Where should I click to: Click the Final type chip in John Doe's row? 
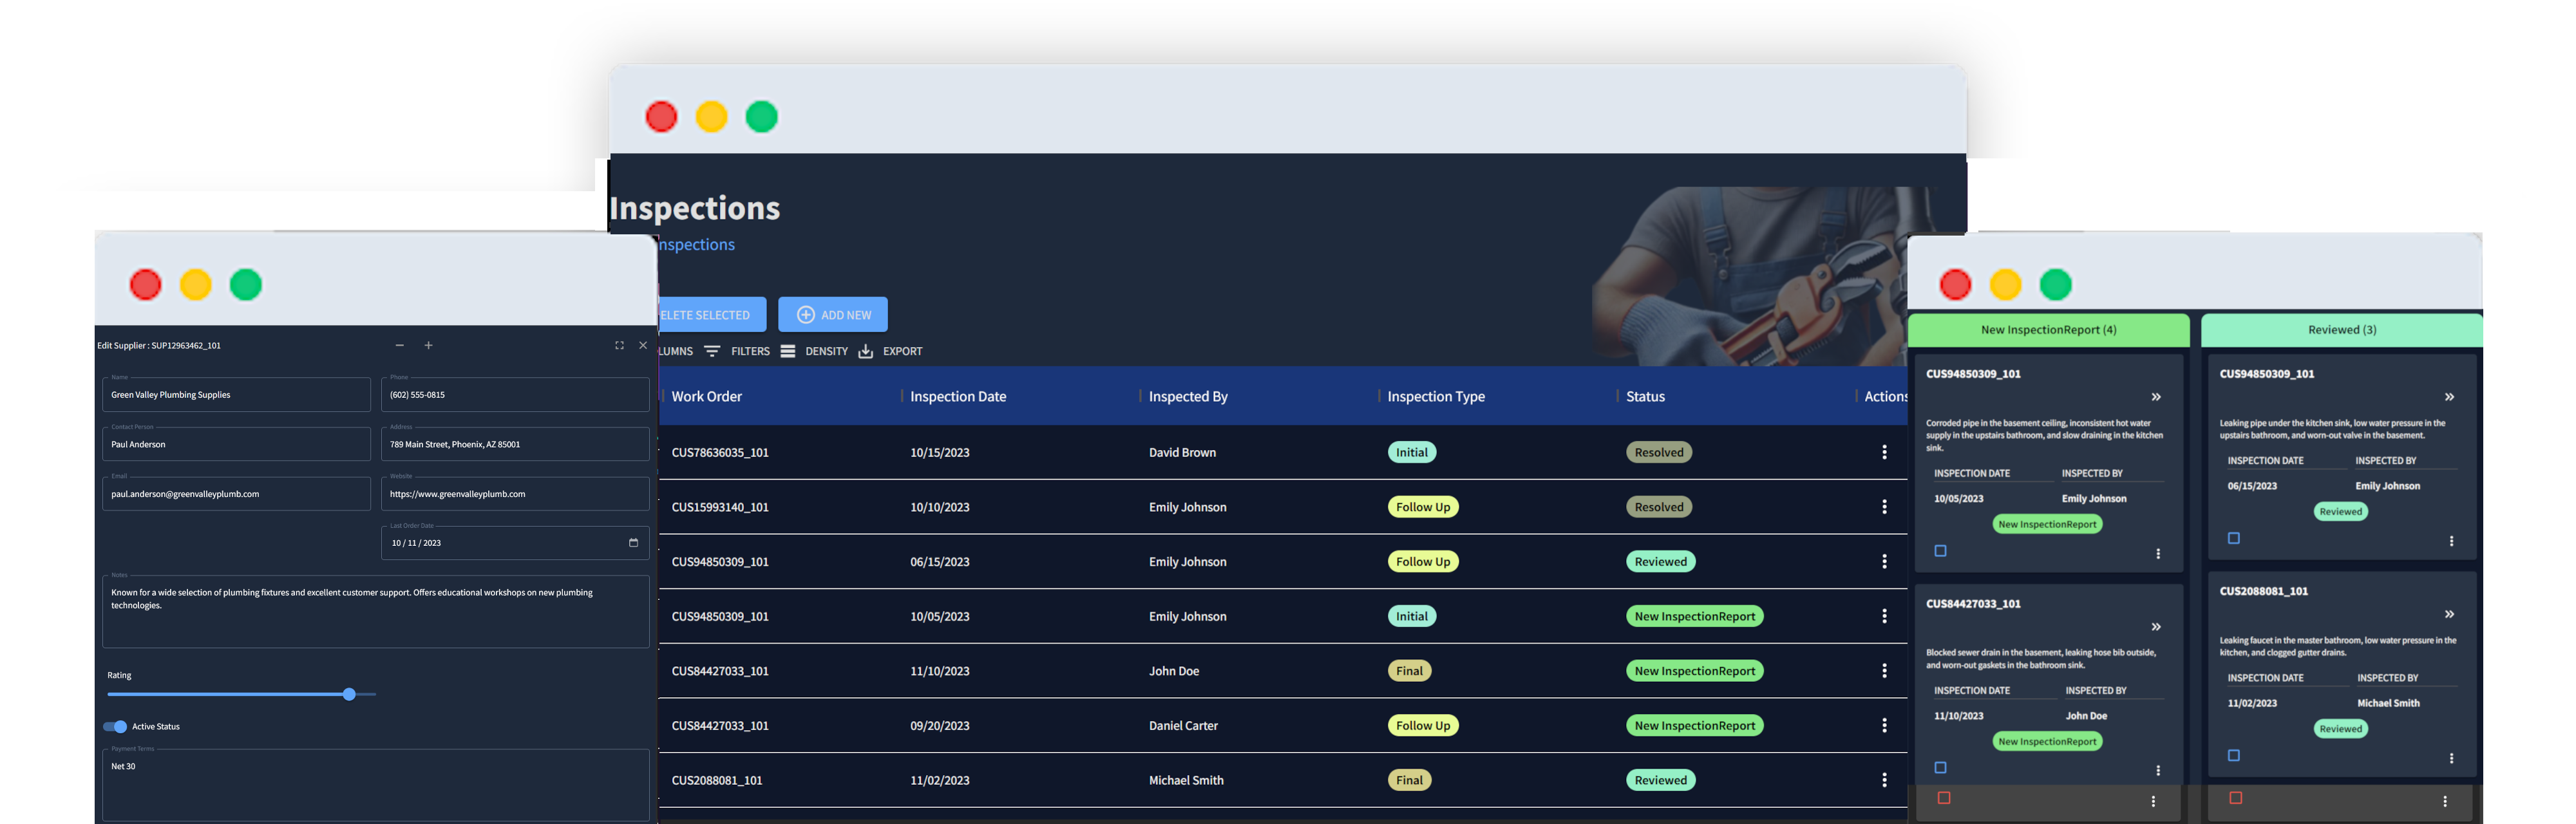click(1409, 671)
